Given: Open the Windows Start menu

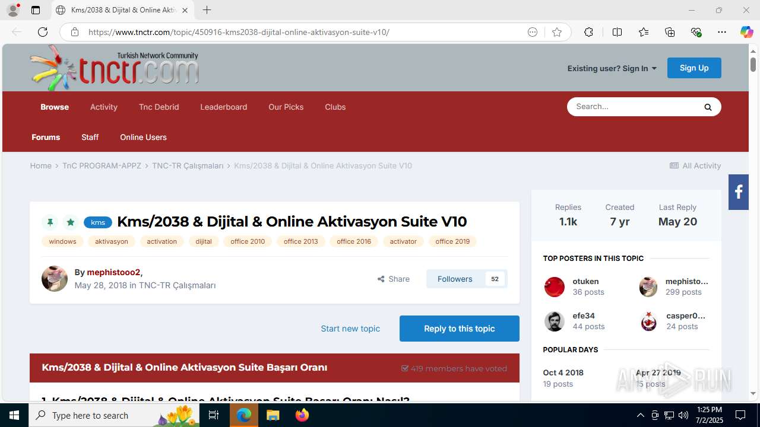Looking at the screenshot, I should 14,415.
